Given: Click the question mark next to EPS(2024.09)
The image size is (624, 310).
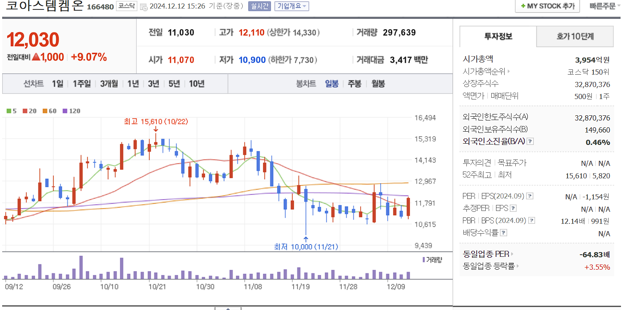Looking at the screenshot, I should (x=530, y=196).
